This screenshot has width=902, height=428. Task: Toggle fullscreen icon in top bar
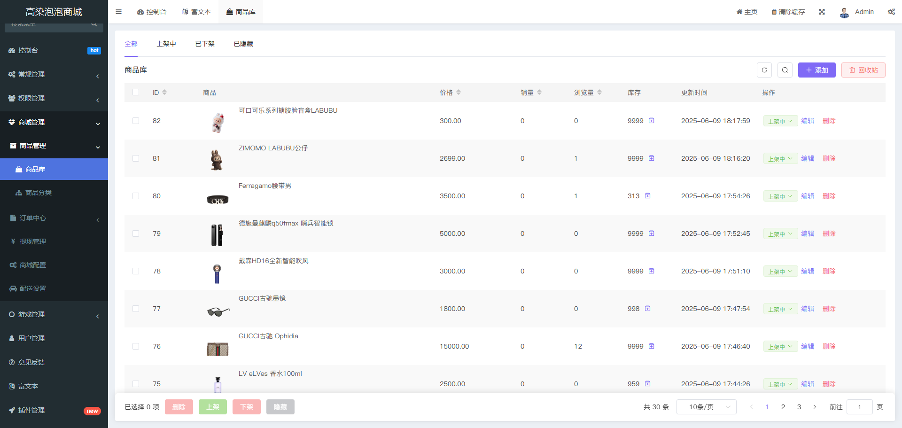pyautogui.click(x=822, y=12)
